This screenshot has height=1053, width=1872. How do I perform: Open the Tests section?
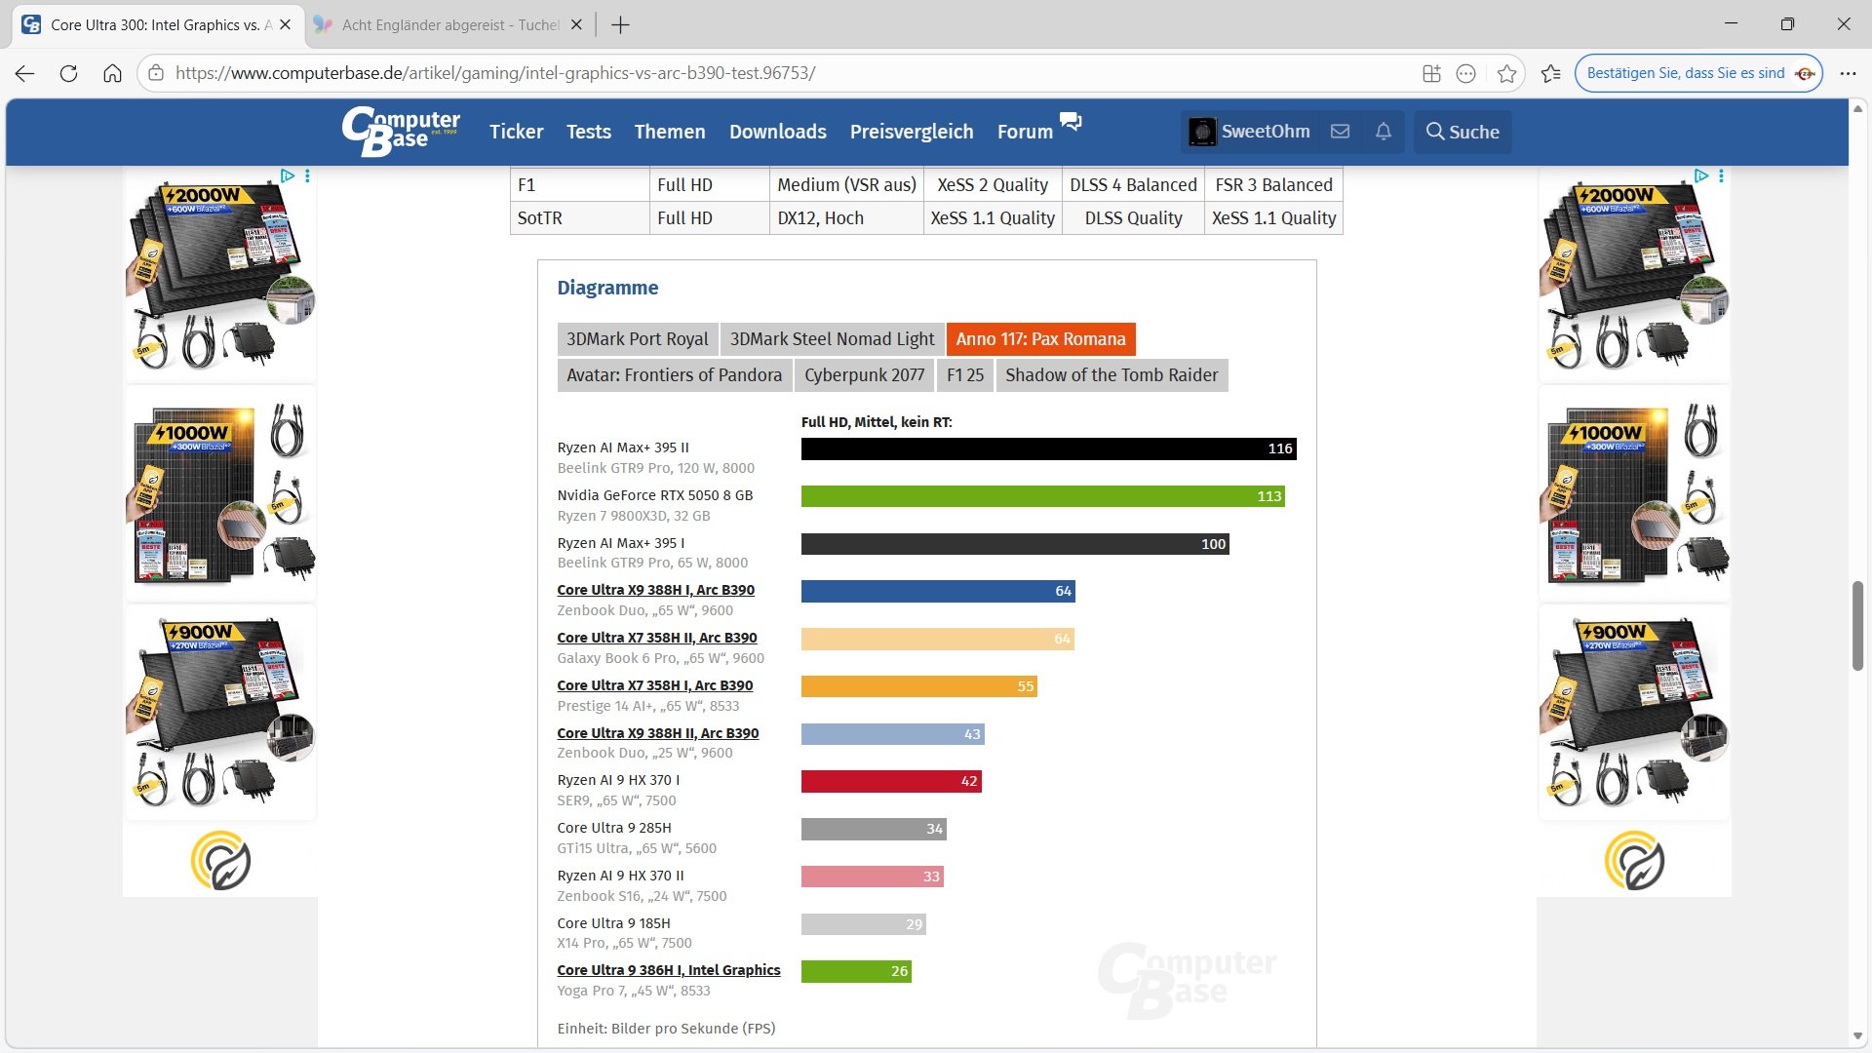(x=589, y=132)
